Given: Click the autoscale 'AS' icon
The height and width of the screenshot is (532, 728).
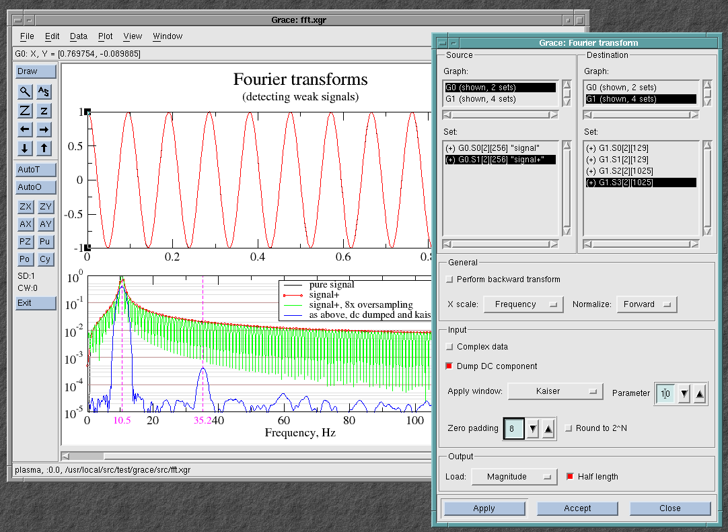Looking at the screenshot, I should [44, 92].
